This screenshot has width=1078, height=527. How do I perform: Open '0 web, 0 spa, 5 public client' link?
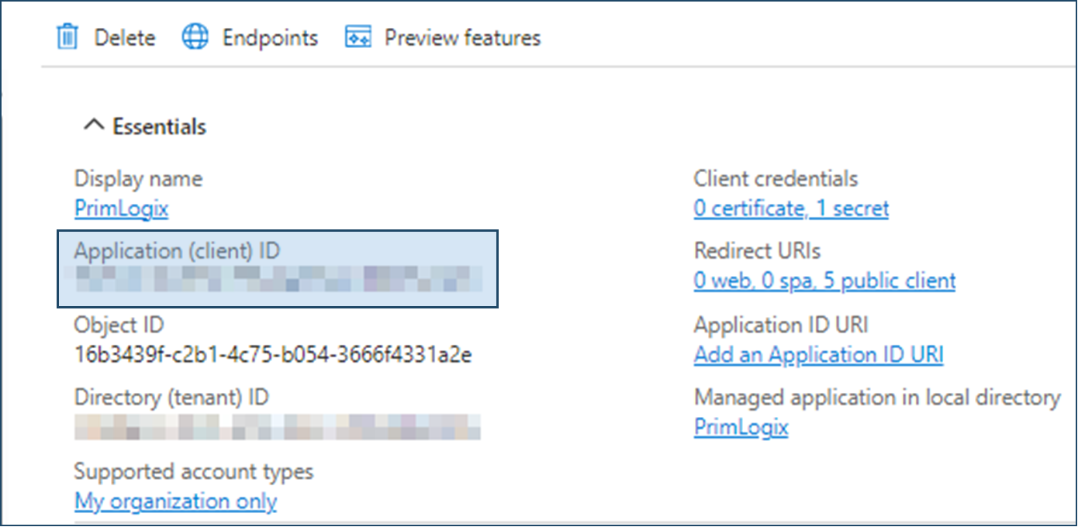coord(824,281)
